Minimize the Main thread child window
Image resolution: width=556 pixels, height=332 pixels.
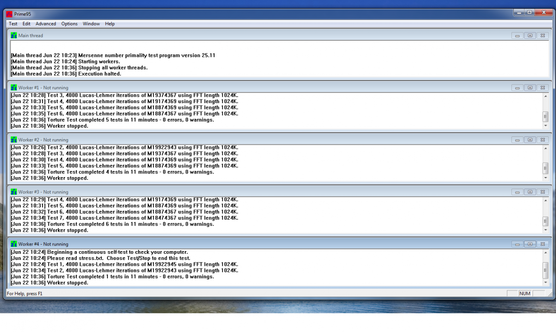point(518,36)
